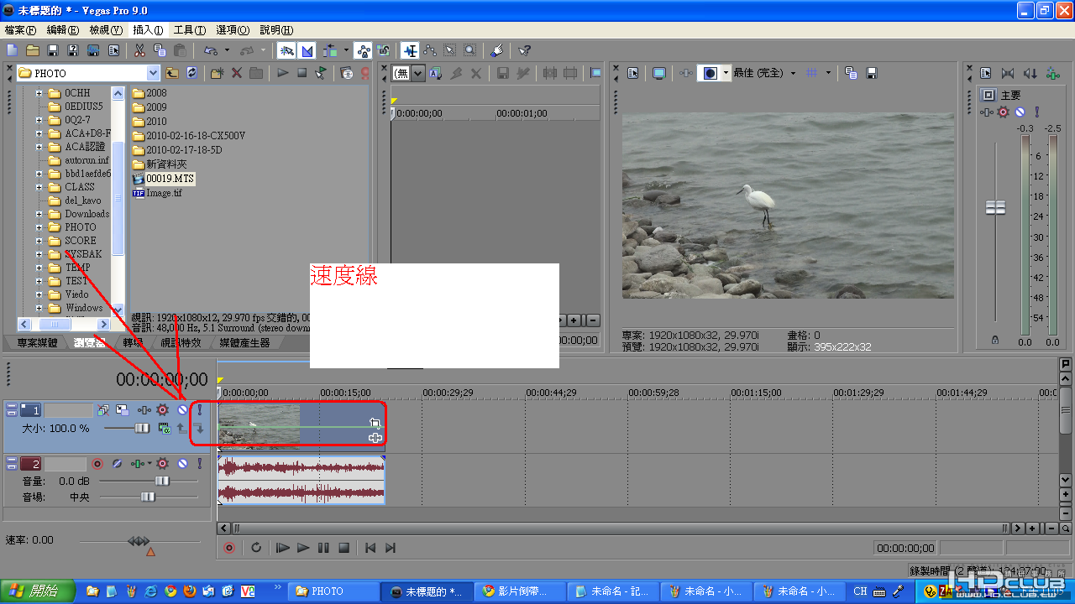Click the Stop button in transport bar
Viewport: 1075px width, 604px height.
pyautogui.click(x=343, y=548)
